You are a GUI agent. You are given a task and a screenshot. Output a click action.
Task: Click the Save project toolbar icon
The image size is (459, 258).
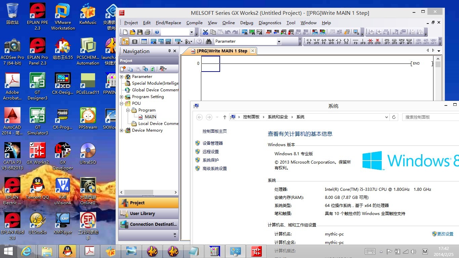[140, 32]
